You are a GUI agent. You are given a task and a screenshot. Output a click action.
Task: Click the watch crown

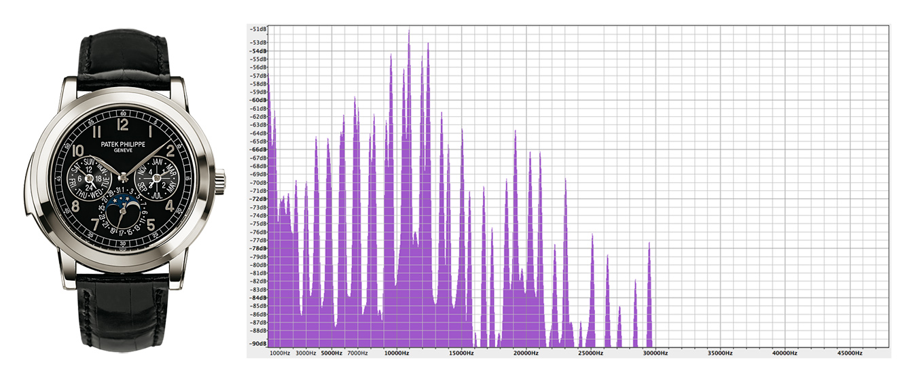221,181
